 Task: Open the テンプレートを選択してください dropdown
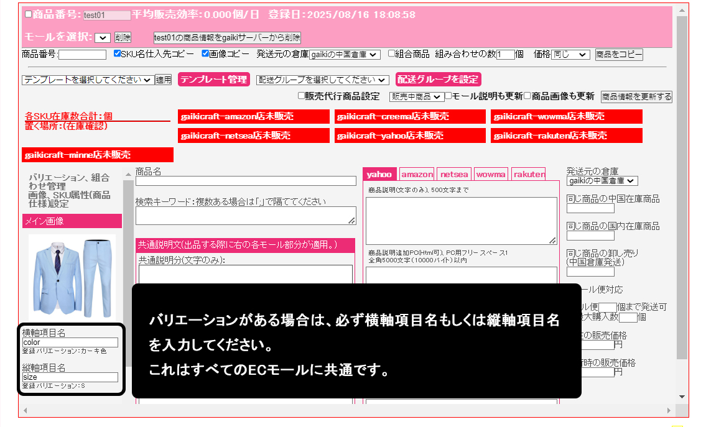tap(87, 80)
